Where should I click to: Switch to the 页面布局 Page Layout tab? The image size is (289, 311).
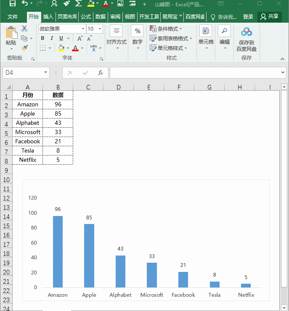click(67, 17)
